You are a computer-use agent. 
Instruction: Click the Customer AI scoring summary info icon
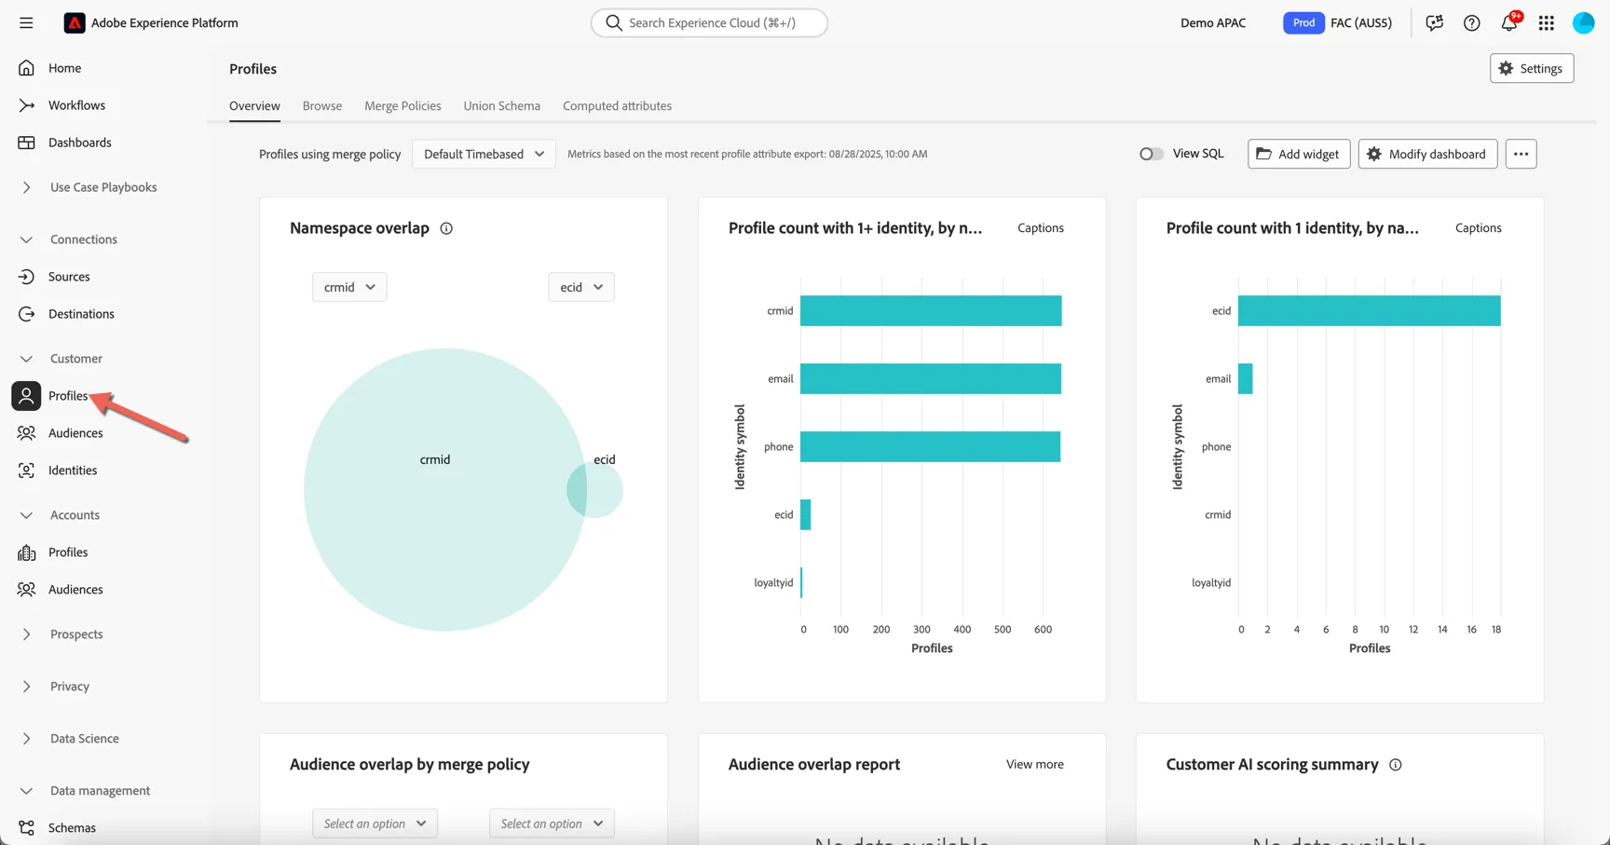tap(1396, 765)
